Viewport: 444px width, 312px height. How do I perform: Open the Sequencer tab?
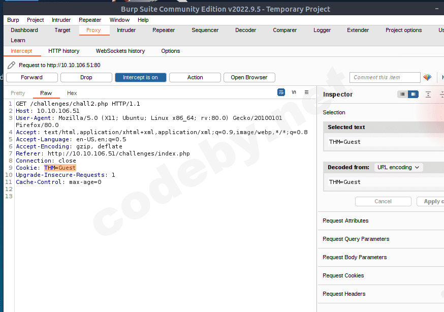pos(205,30)
